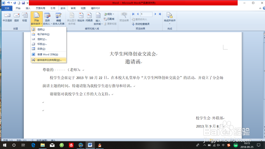The width and height of the screenshot is (265, 149).
Task: Click 编辑收件人列表 edit recipient list icon
Action: pyautogui.click(x=59, y=19)
